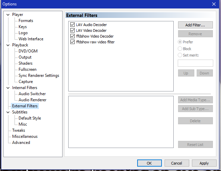Collapse the Playback tree node

click(8, 45)
